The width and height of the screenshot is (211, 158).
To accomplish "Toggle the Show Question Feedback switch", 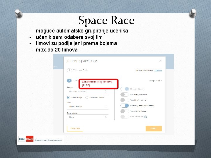I will tap(125, 106).
